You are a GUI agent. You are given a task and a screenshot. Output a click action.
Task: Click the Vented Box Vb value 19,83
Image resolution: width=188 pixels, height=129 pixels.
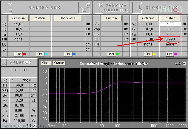[x=19, y=24]
